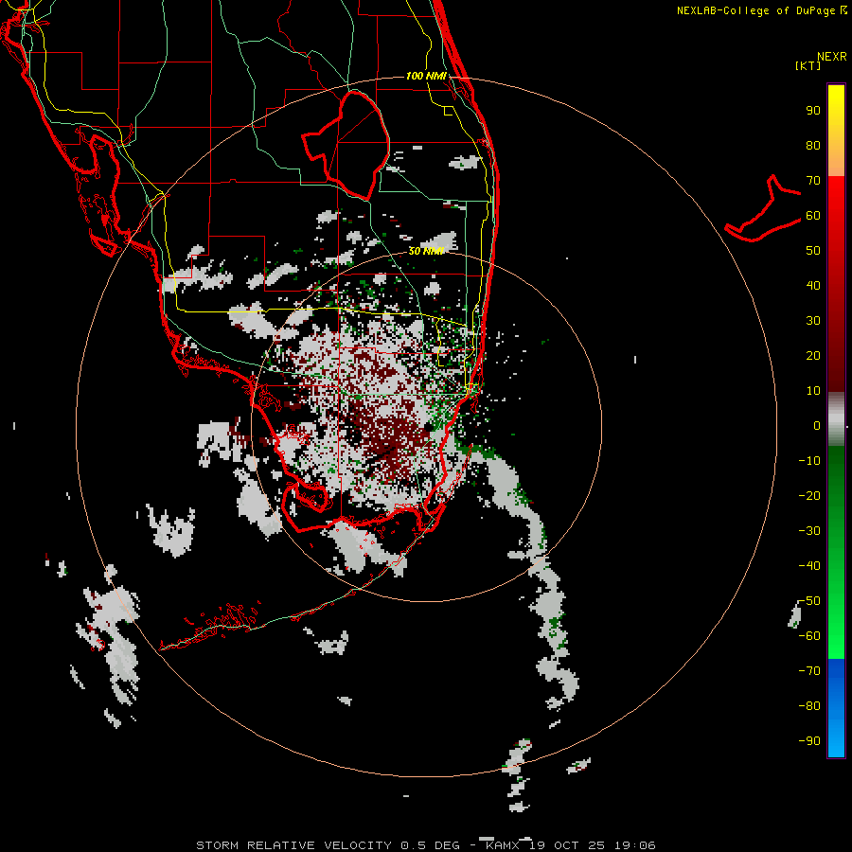This screenshot has width=852, height=852.
Task: Click the 50 NMI range ring label
Action: click(426, 251)
